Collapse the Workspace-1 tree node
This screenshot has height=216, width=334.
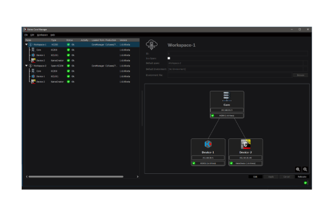(26, 44)
